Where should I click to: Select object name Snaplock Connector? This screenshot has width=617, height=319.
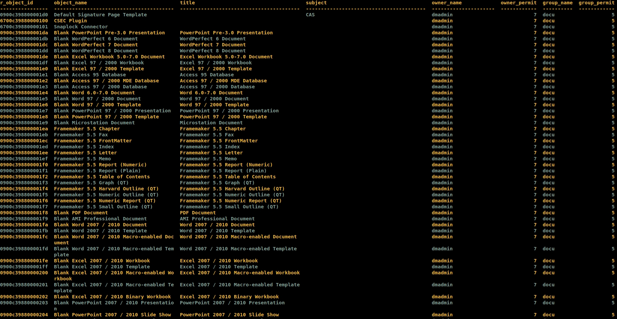[x=81, y=27]
